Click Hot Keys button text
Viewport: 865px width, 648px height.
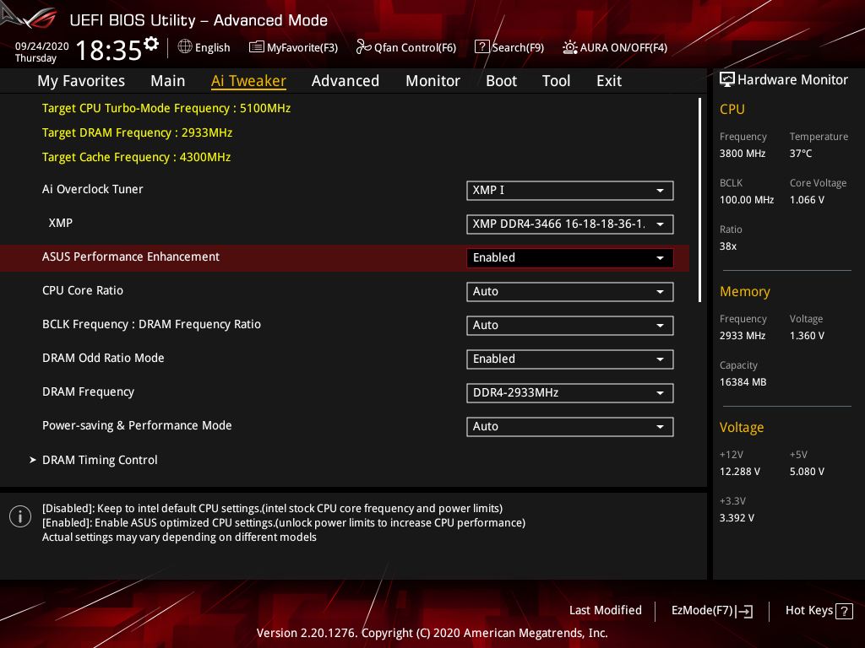pos(808,610)
